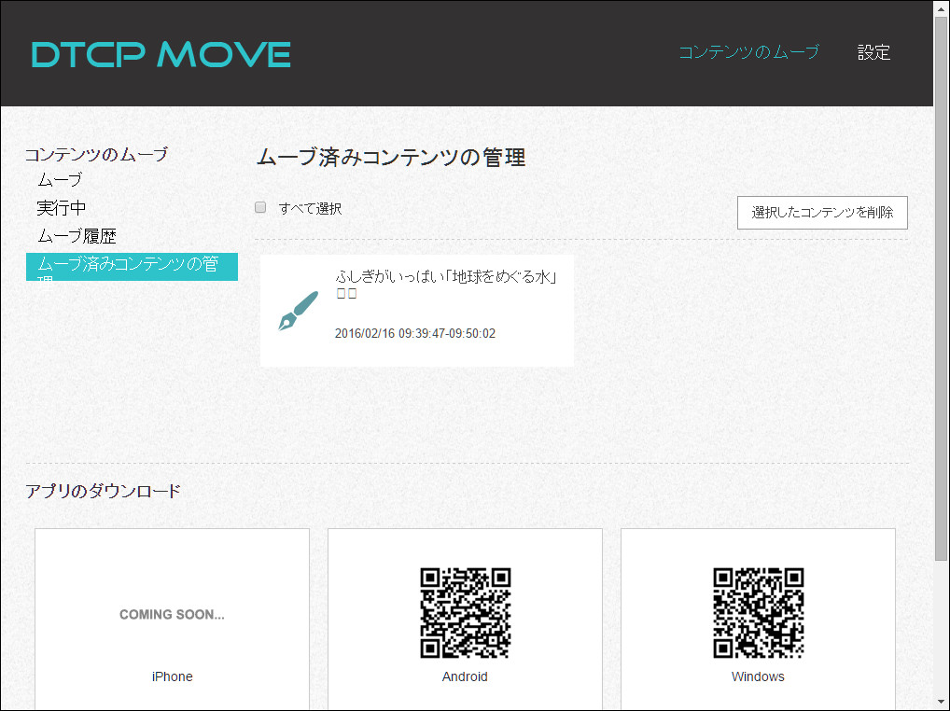This screenshot has width=950, height=711.
Task: Expand the コンテンツのムーブ sidebar heading
Action: (x=96, y=154)
